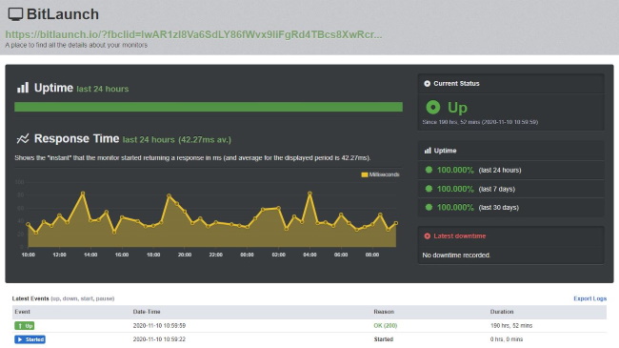
Task: Click green dot for last 30 days uptime
Action: point(429,207)
